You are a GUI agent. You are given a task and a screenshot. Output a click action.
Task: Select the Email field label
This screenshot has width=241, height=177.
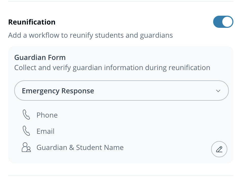click(46, 131)
